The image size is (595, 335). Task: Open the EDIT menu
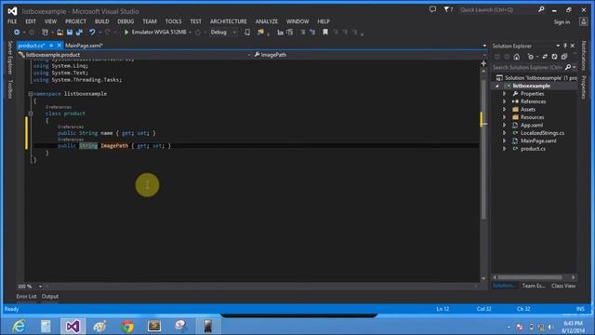pos(31,21)
